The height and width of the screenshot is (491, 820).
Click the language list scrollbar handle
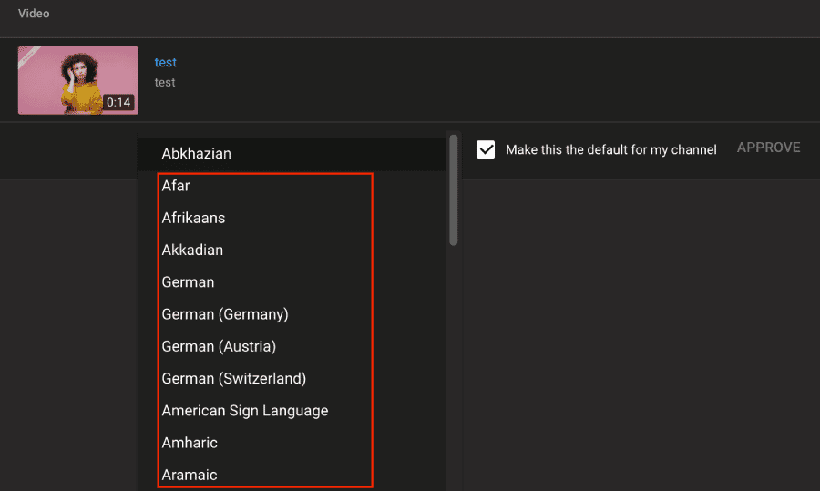454,189
